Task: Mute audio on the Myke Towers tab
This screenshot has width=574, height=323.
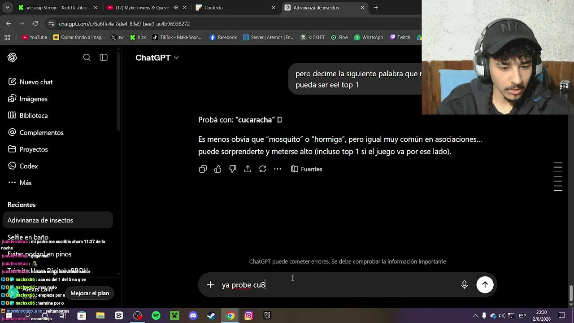Action: click(175, 8)
